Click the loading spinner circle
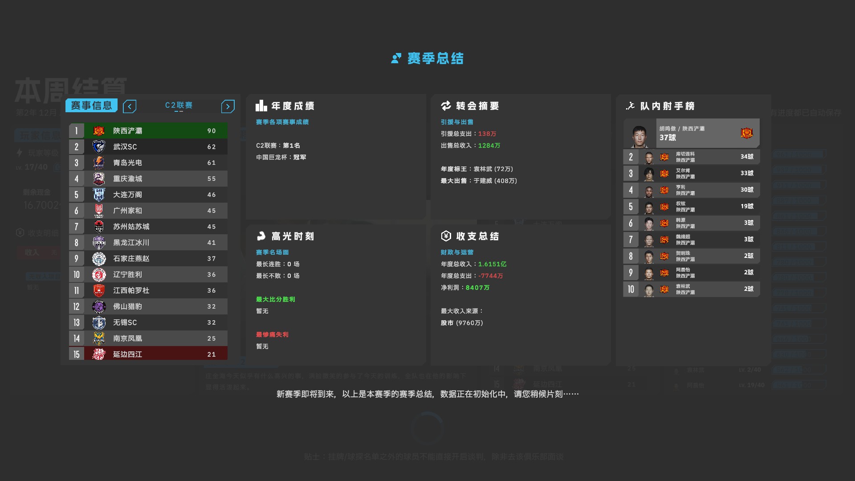This screenshot has height=481, width=855. point(427,428)
